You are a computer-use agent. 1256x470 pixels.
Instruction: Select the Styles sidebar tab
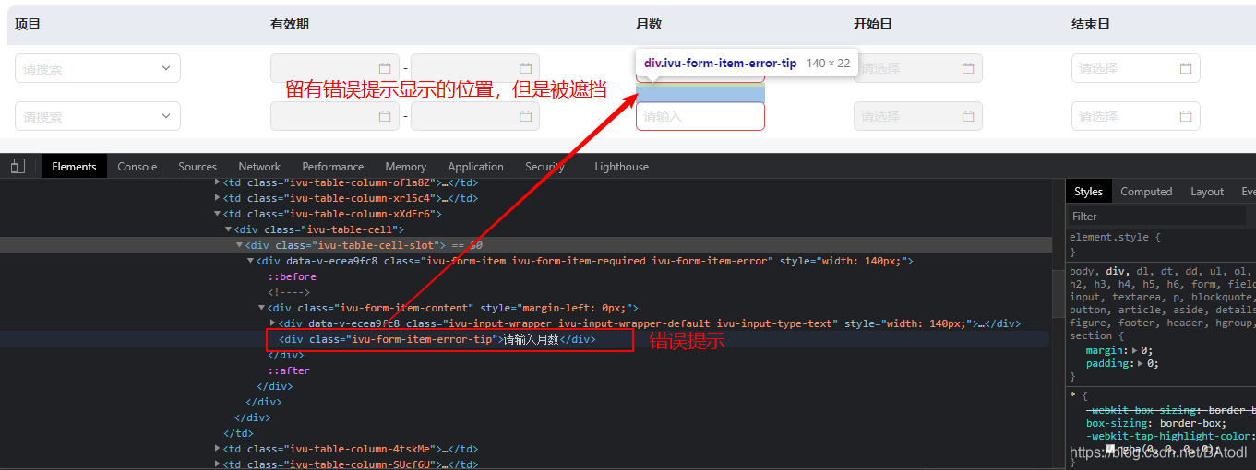[x=1088, y=192]
